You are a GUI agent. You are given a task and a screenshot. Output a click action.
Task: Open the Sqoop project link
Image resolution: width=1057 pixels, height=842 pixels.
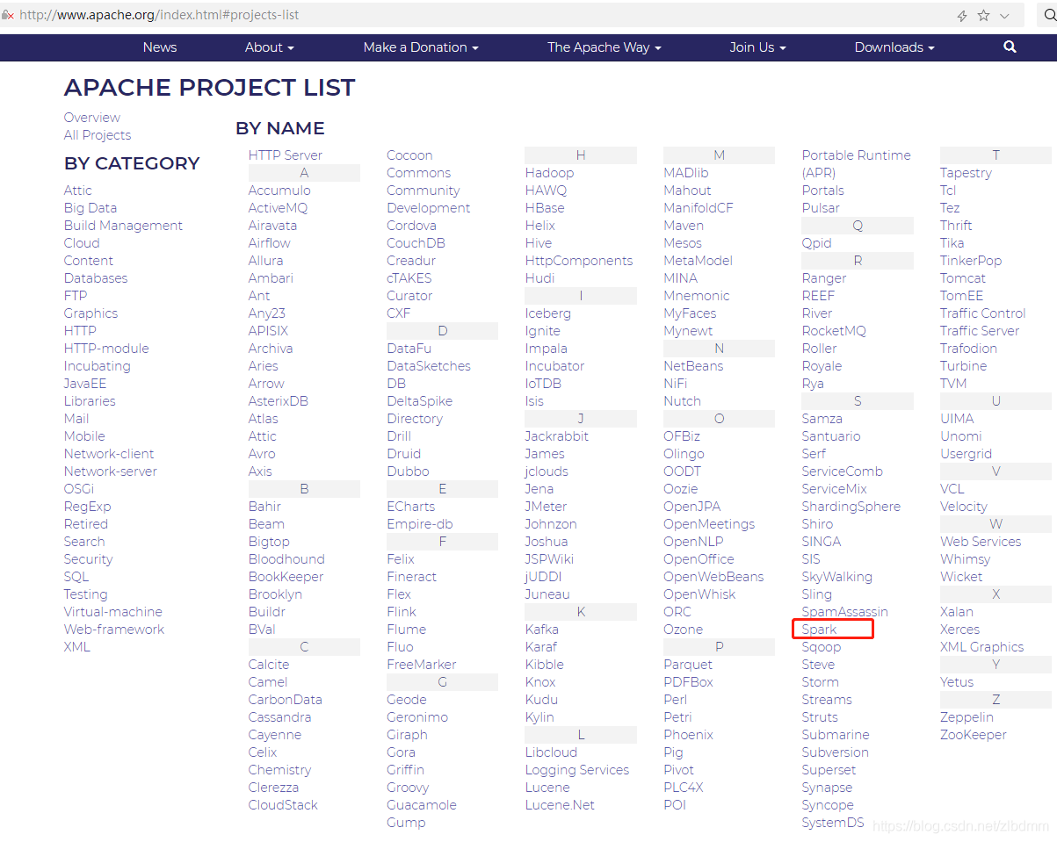tap(822, 647)
